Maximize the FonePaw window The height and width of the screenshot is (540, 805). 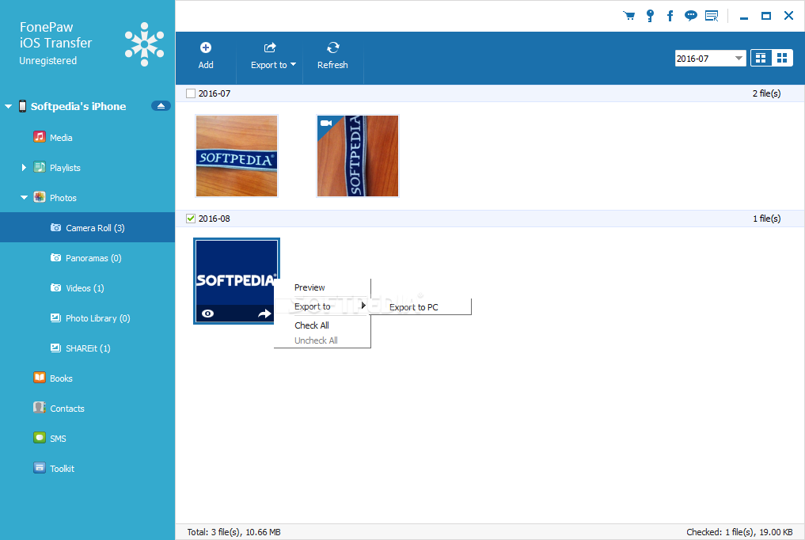(766, 16)
